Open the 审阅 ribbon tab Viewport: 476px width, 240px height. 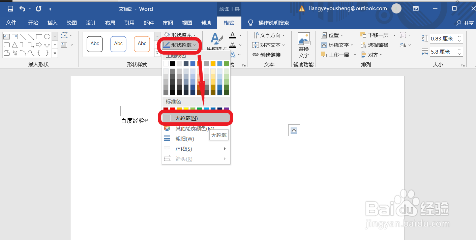(x=168, y=23)
